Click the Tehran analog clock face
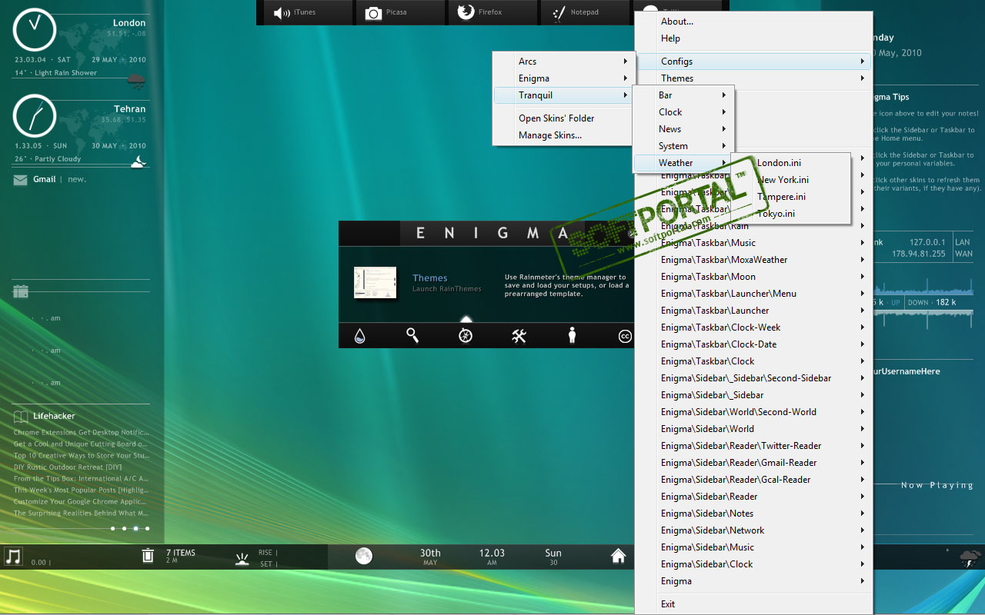This screenshot has height=615, width=985. coord(35,116)
